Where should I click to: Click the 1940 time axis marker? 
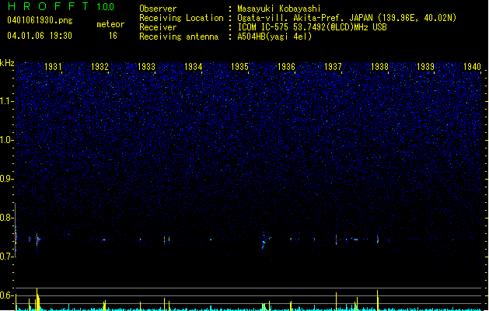point(472,66)
